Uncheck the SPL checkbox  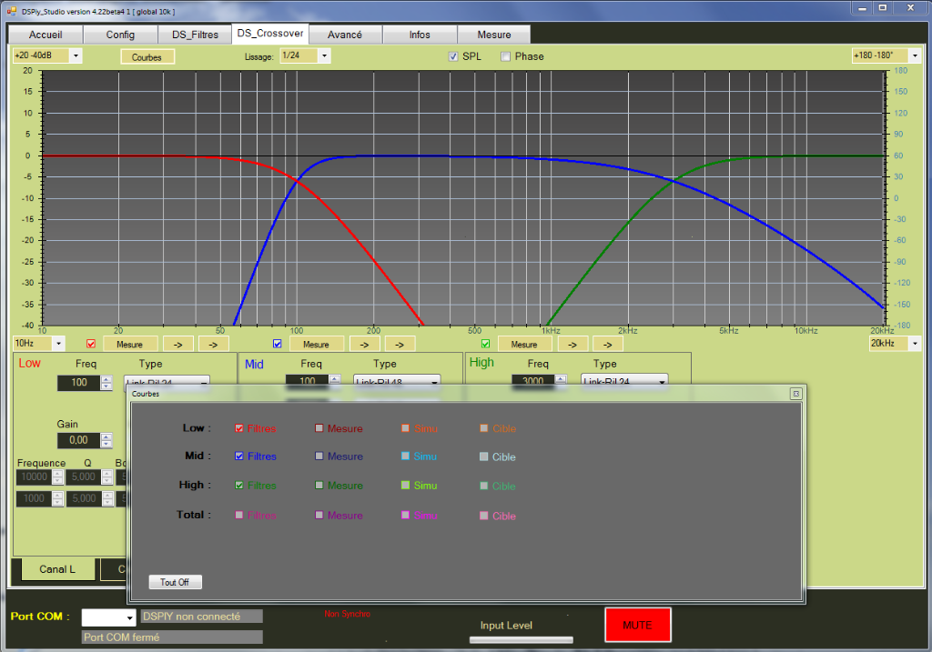point(453,56)
